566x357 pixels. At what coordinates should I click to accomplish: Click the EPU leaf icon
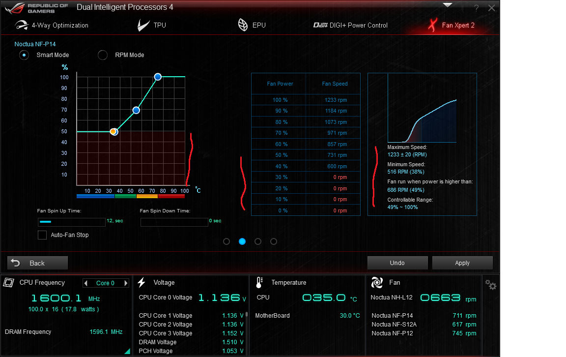(x=243, y=25)
